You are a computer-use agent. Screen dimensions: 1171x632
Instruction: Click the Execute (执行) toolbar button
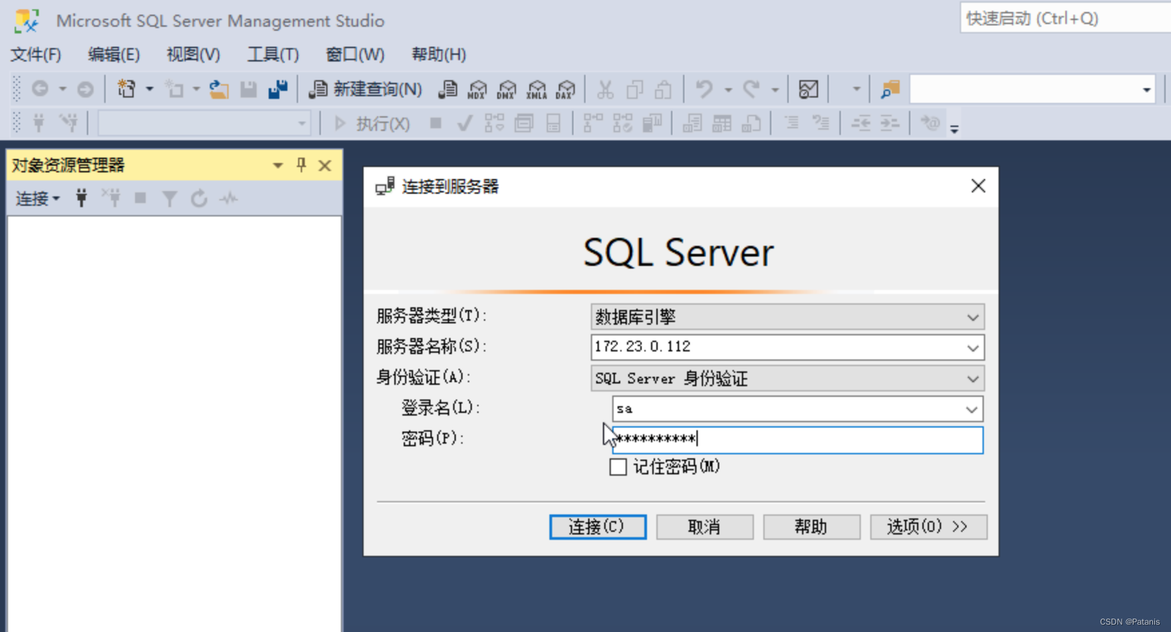[x=372, y=124]
